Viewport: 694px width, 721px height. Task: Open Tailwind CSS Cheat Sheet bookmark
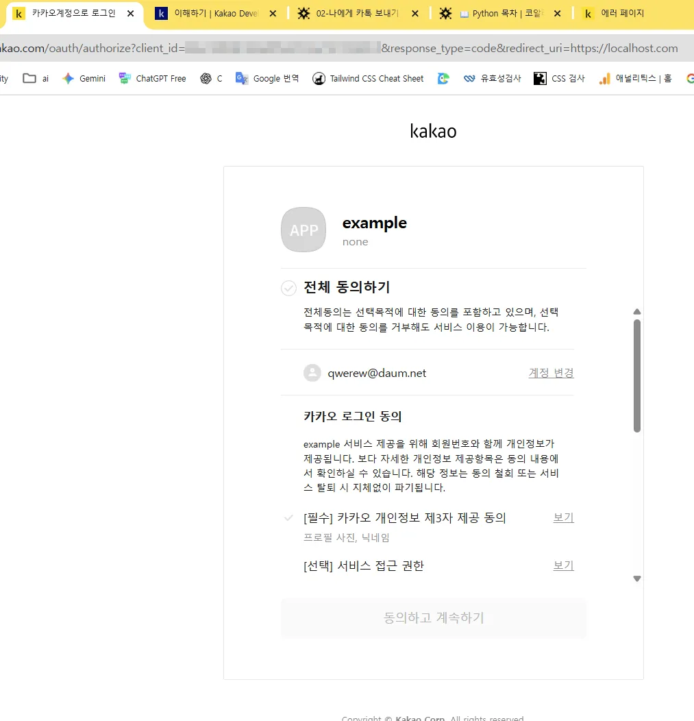coord(368,79)
